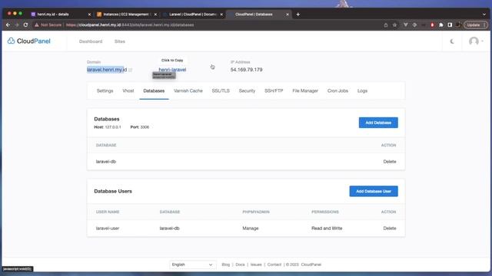Click the Not Secure warning indicator
492x276 pixels.
coord(48,25)
